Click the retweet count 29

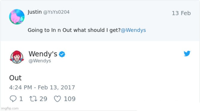point(43,99)
